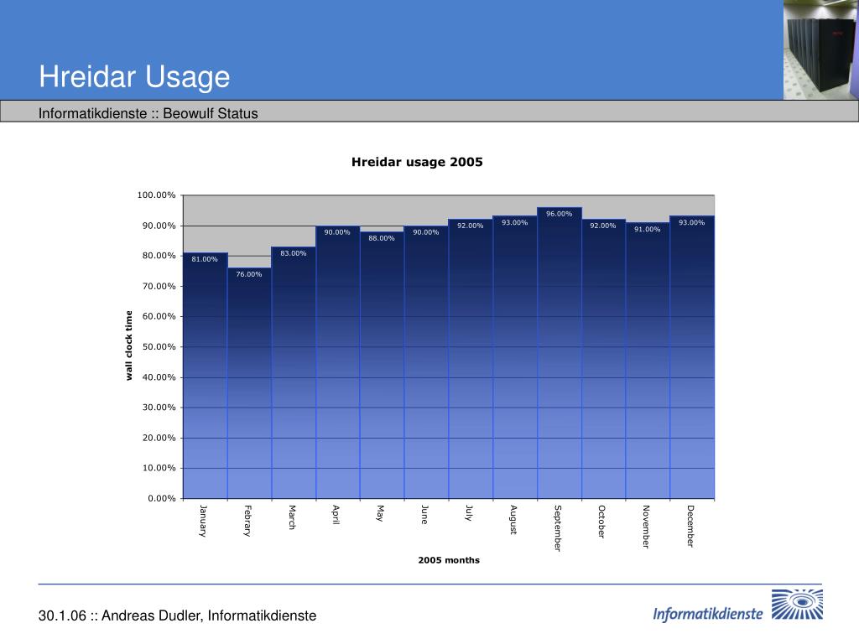Click the '92.00%' July bar label
859x644 pixels.
click(470, 226)
